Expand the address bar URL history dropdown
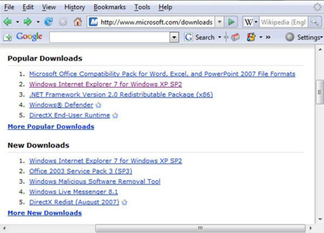The height and width of the screenshot is (233, 324). tap(220, 22)
